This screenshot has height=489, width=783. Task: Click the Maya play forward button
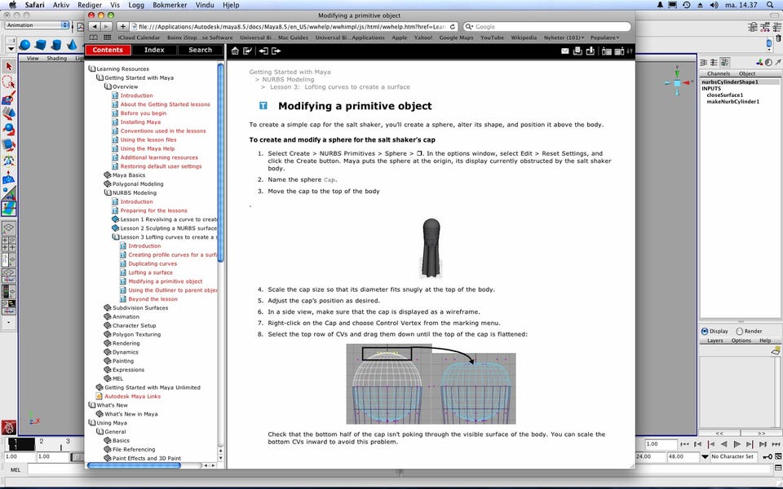pos(737,444)
